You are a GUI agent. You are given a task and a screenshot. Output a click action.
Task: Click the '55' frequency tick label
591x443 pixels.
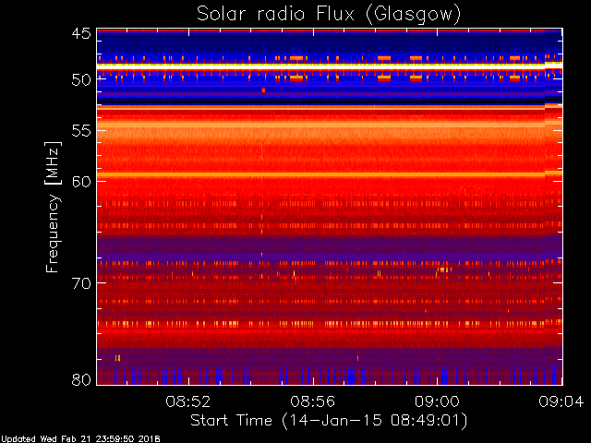(81, 131)
